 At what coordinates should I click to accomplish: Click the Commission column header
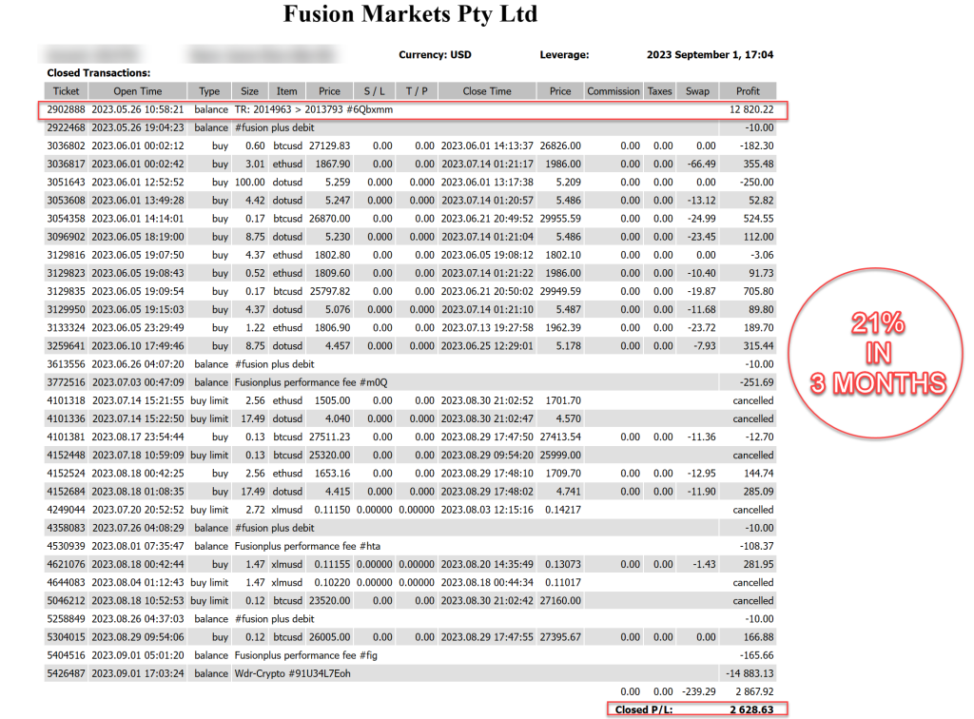[x=614, y=91]
